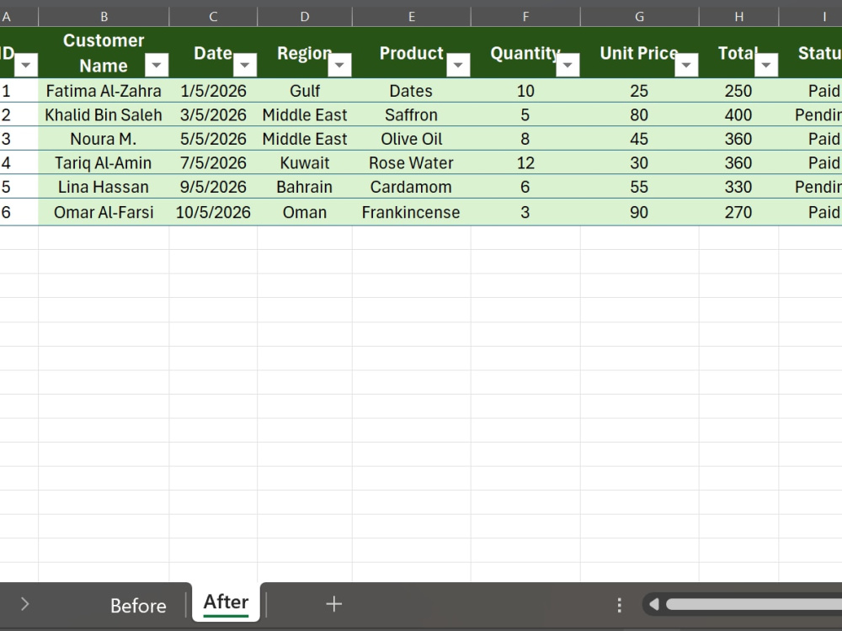The image size is (842, 631).
Task: Select total cell showing 270
Action: 739,212
